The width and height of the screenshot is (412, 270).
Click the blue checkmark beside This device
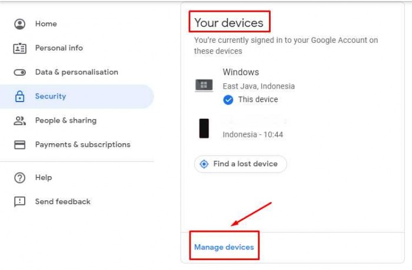coord(228,100)
